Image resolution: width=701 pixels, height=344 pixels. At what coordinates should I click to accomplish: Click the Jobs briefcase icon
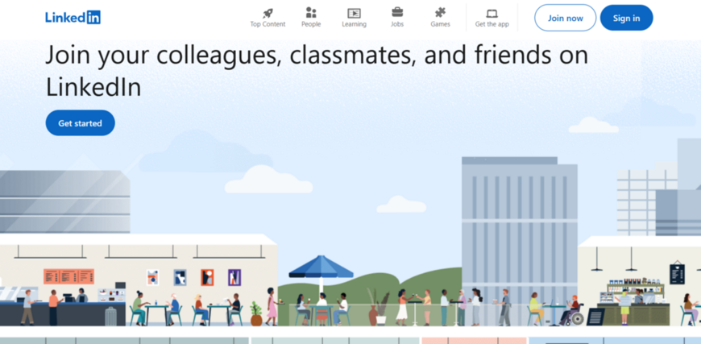click(397, 12)
